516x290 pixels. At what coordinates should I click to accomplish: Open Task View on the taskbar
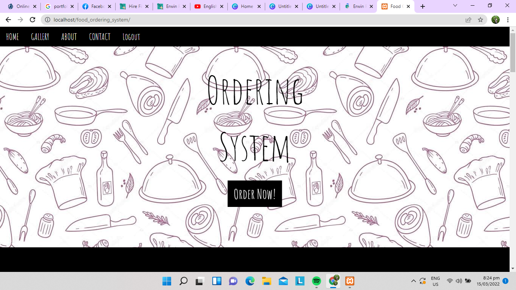tap(200, 281)
